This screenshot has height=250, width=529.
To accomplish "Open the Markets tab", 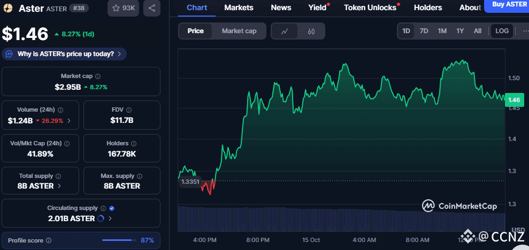I will click(x=239, y=7).
